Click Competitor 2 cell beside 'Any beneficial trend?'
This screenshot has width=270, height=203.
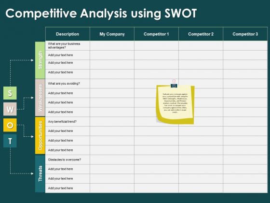click(201, 121)
